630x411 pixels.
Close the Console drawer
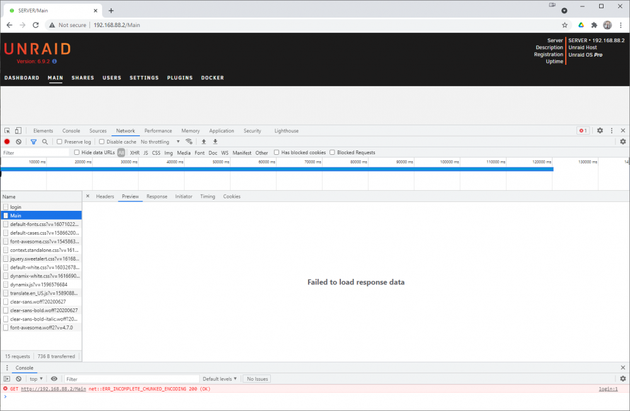pyautogui.click(x=623, y=368)
